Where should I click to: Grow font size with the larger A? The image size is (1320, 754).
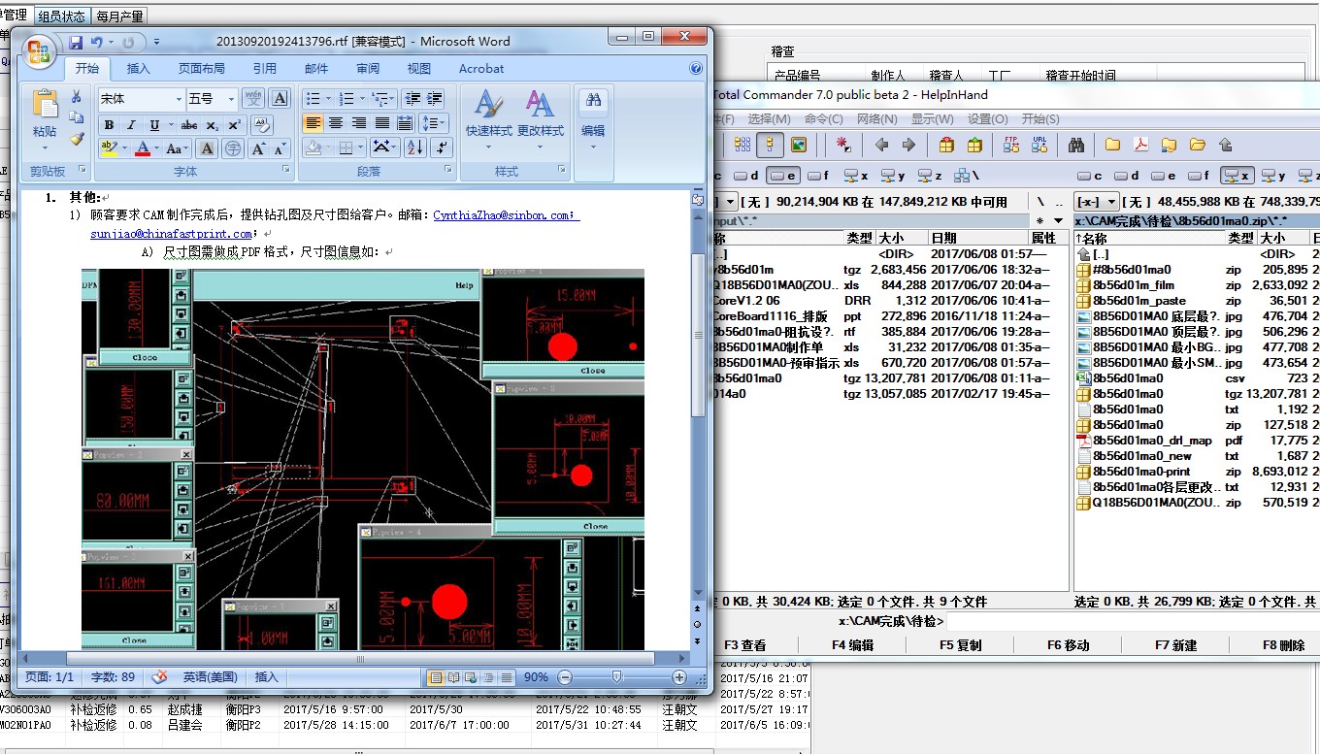[259, 148]
